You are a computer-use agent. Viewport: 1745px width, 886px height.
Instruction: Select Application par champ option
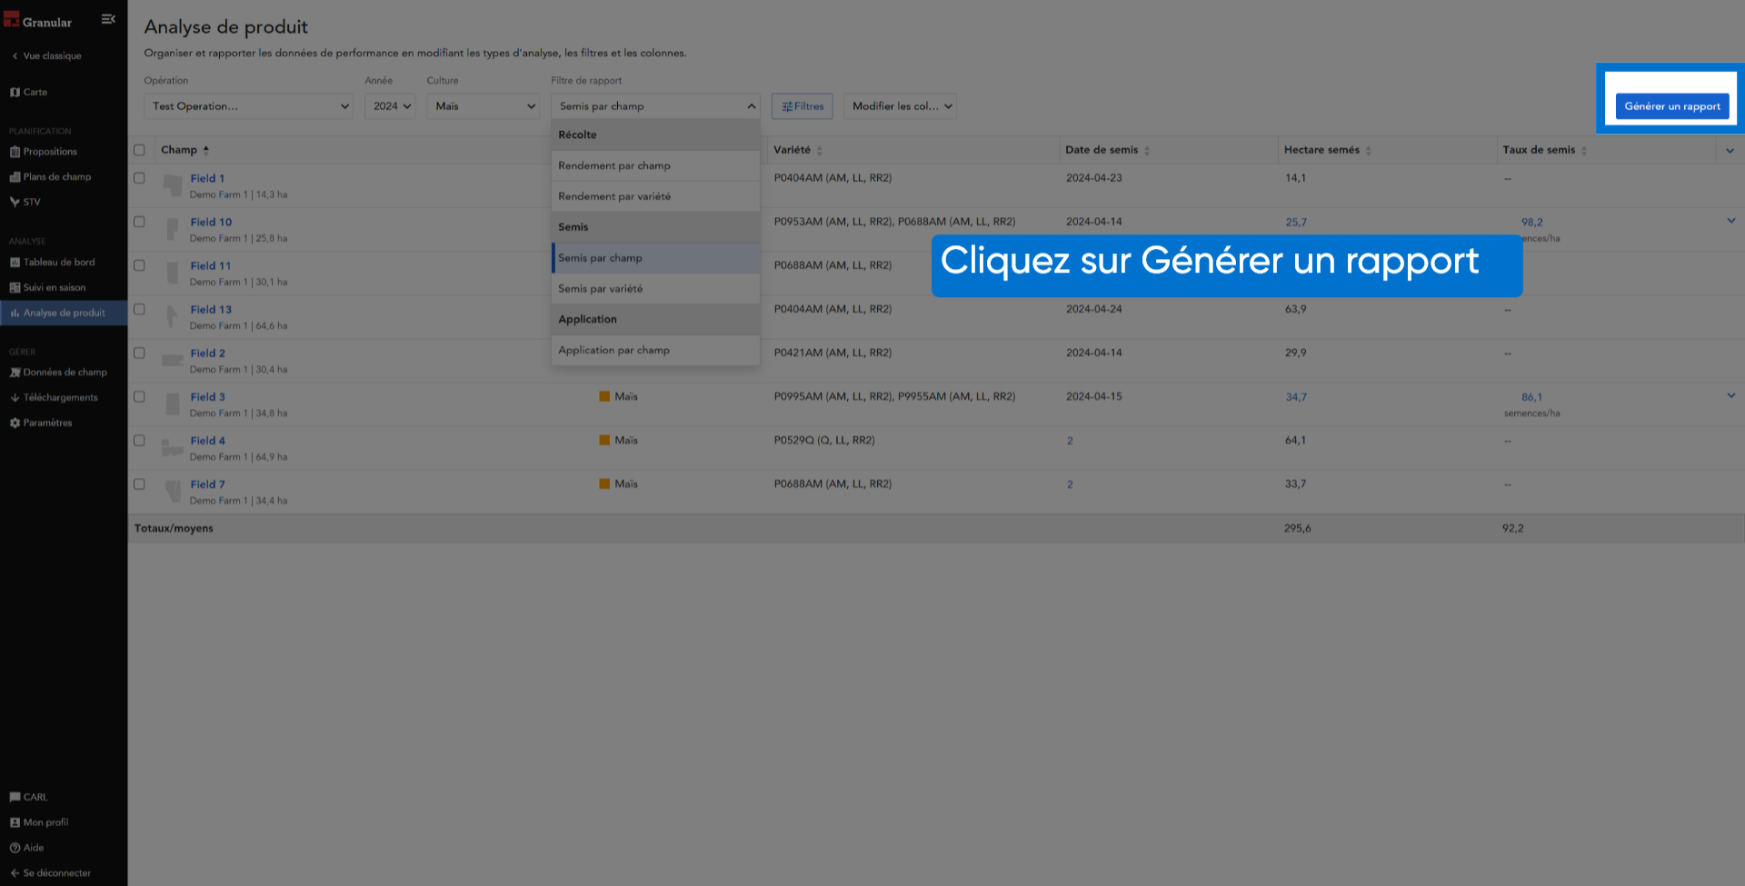tap(655, 351)
